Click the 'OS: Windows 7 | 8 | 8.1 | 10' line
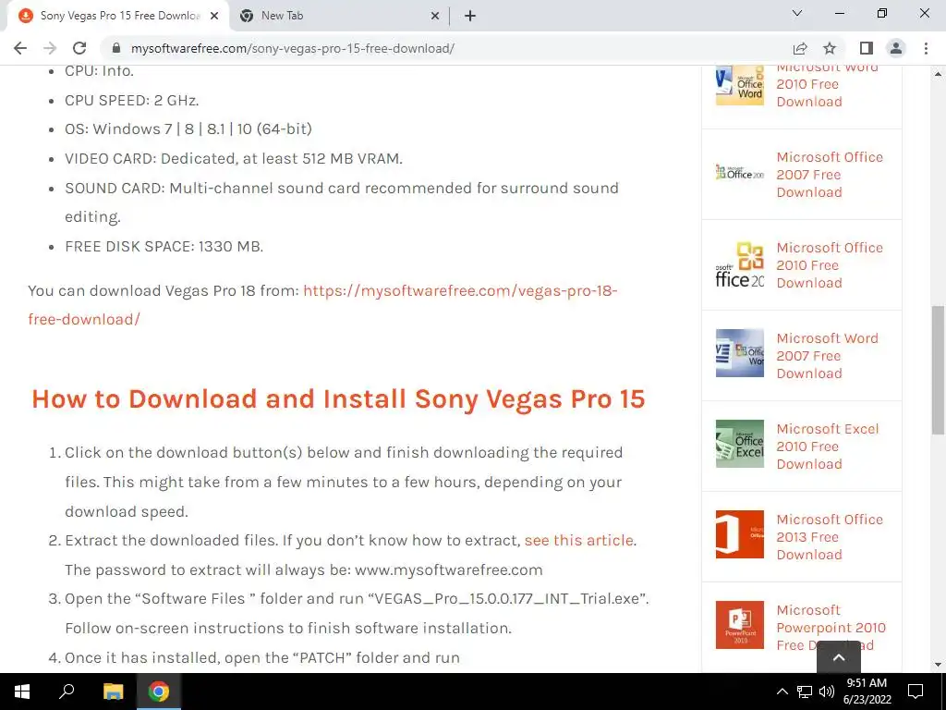This screenshot has width=946, height=710. pyautogui.click(x=188, y=129)
